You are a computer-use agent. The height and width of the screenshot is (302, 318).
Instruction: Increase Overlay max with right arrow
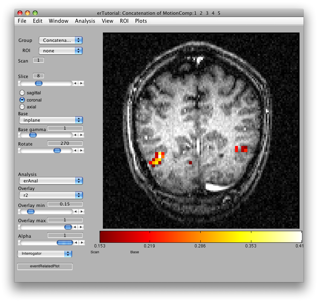(81, 227)
